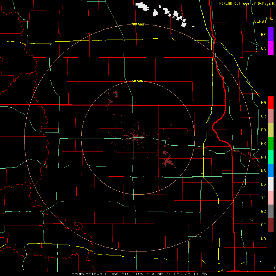
Task: Select the gray GC legend color swatch
Action: tap(271, 211)
